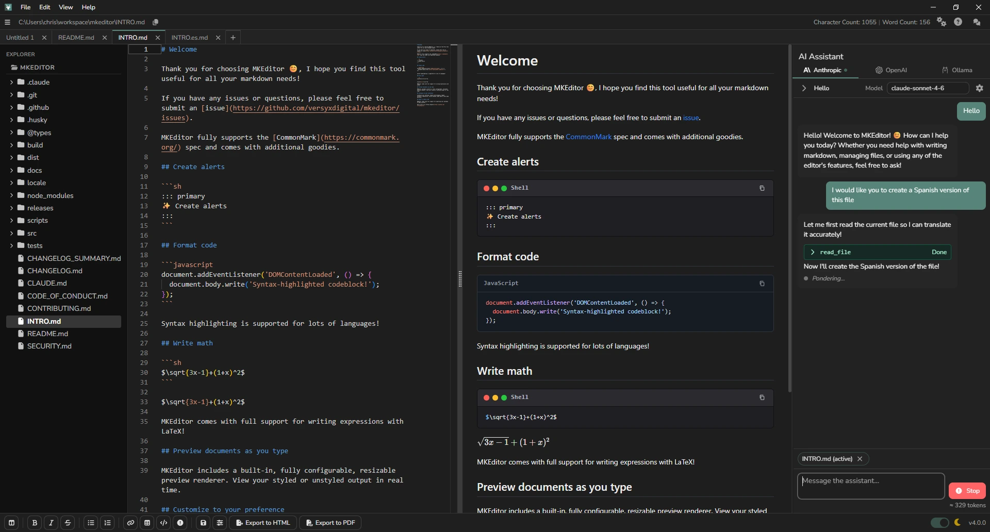The image size is (990, 532).
Task: Close the INTRO.es.md tab
Action: (x=218, y=38)
